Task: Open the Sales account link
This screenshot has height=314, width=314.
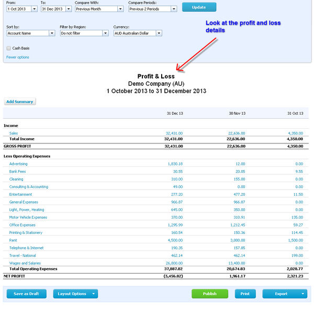Action: click(x=14, y=133)
